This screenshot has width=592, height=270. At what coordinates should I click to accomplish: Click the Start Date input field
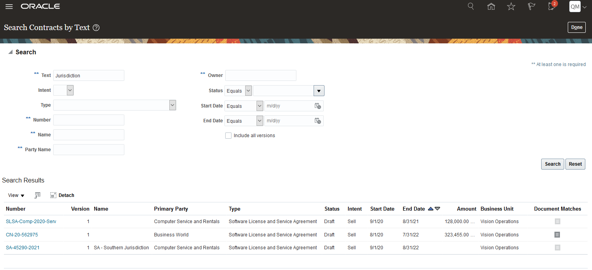289,106
